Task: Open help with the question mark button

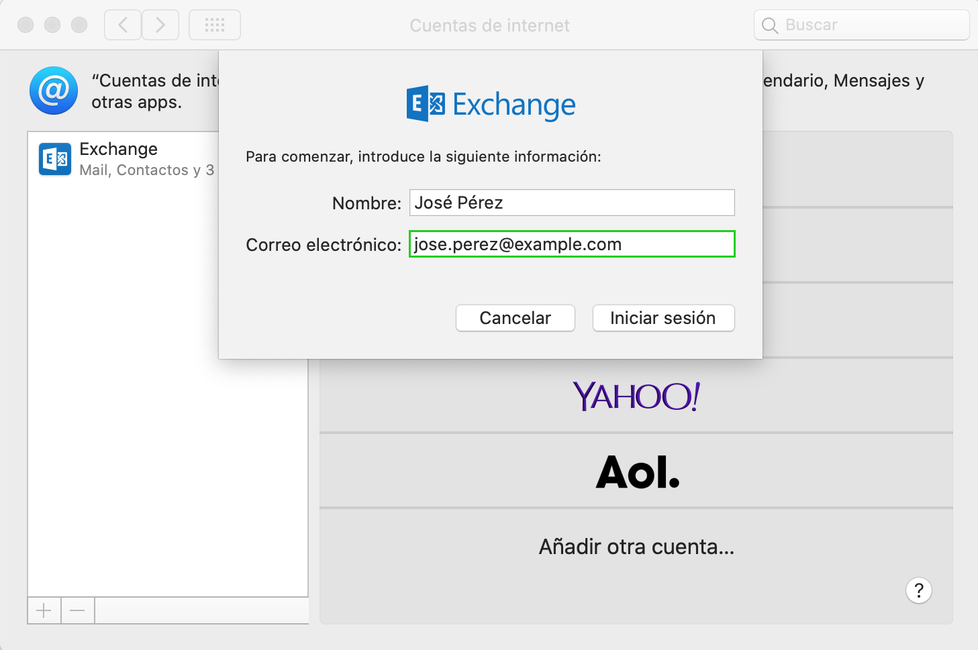Action: point(919,591)
